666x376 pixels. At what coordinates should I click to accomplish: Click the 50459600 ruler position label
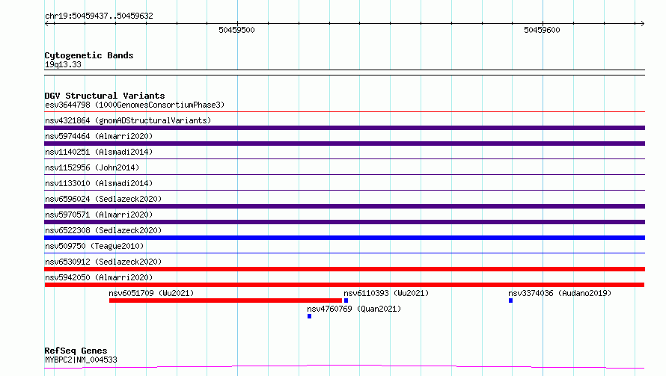pos(542,30)
